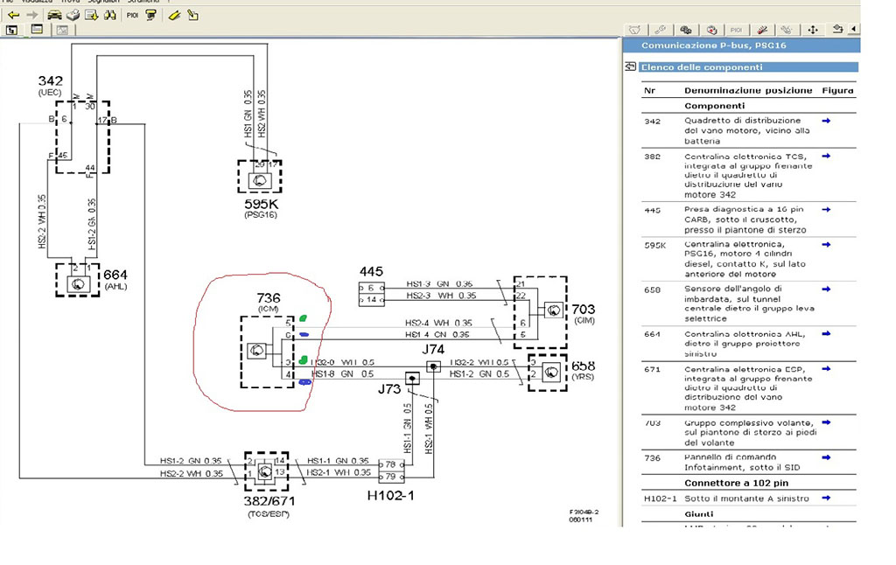Click the greyed wrench icon in right toolbar

point(660,30)
